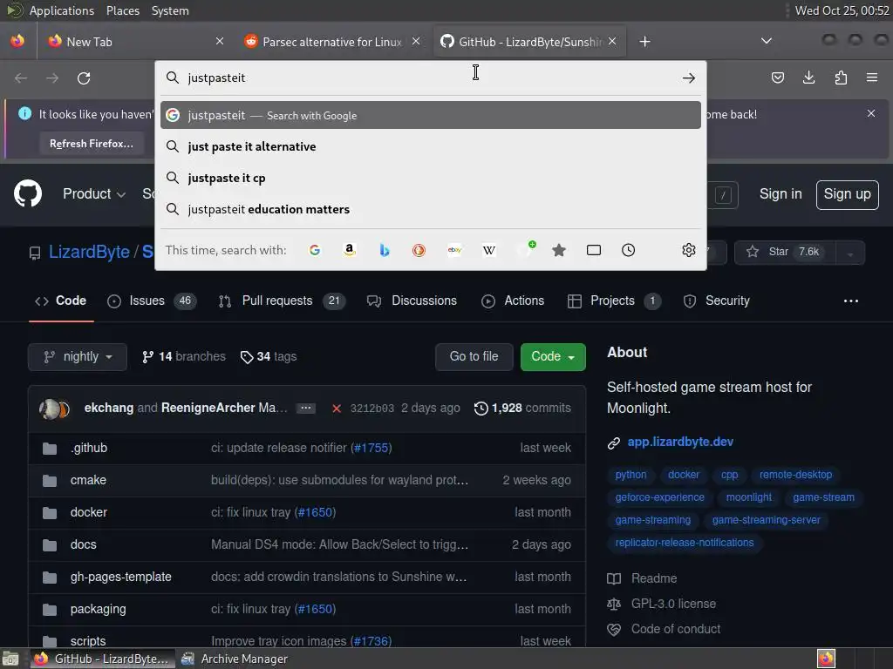
Task: Click the Sign up button
Action: (x=847, y=194)
